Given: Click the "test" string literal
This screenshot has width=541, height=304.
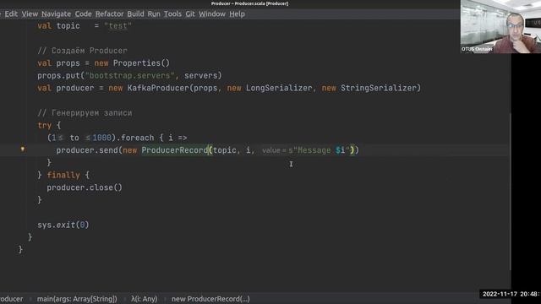Looking at the screenshot, I should tap(117, 26).
